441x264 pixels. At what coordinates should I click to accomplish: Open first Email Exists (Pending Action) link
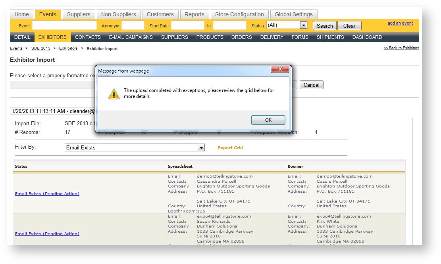click(x=47, y=194)
